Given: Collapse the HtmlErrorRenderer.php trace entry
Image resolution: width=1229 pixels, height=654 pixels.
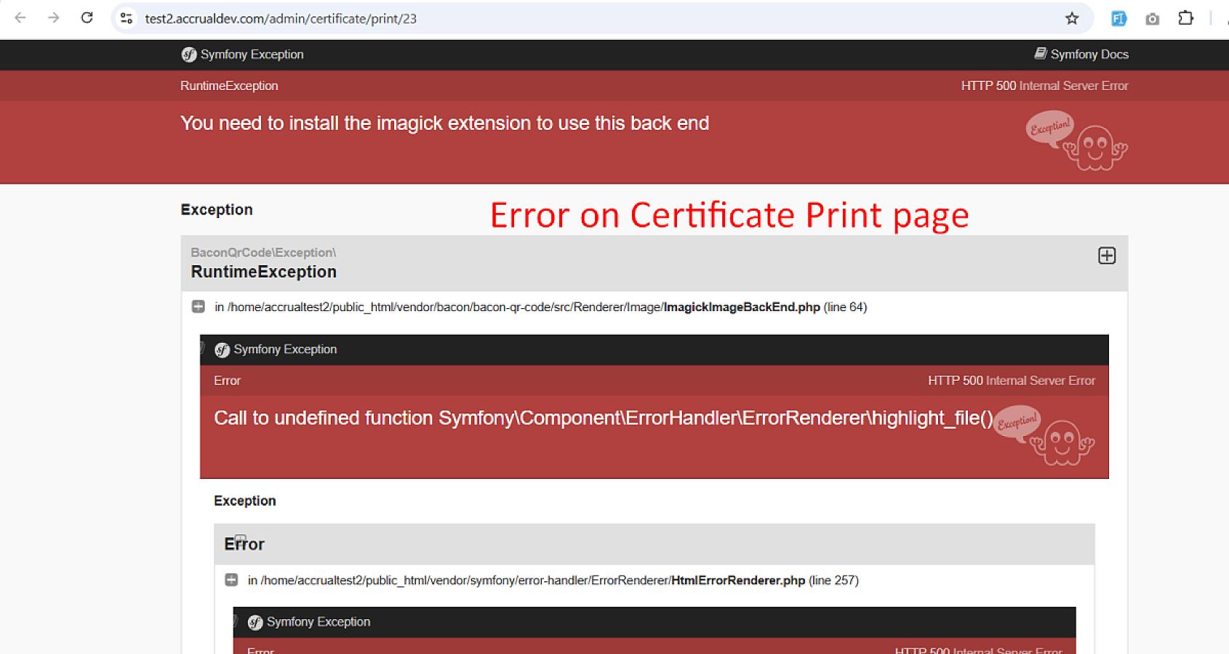Looking at the screenshot, I should pyautogui.click(x=231, y=580).
